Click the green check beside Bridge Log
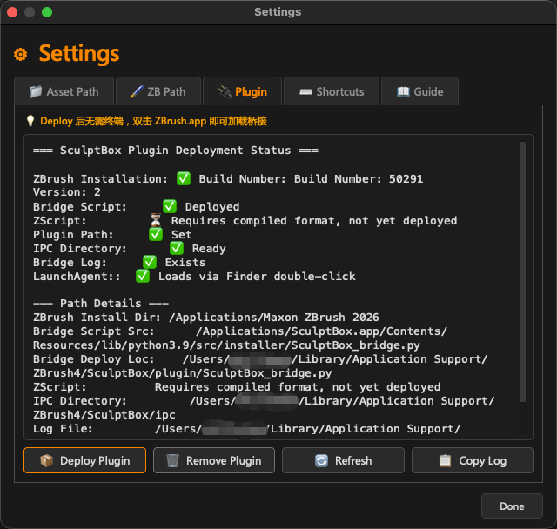The height and width of the screenshot is (529, 557). tap(150, 262)
